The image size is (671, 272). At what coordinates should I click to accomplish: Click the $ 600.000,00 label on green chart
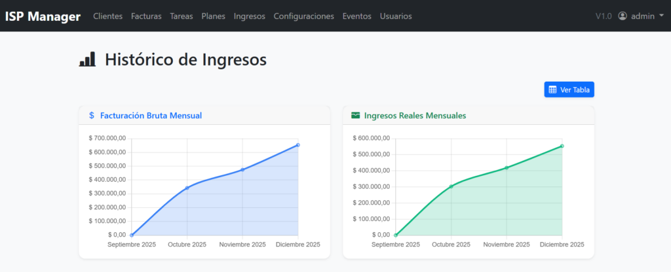coord(372,139)
